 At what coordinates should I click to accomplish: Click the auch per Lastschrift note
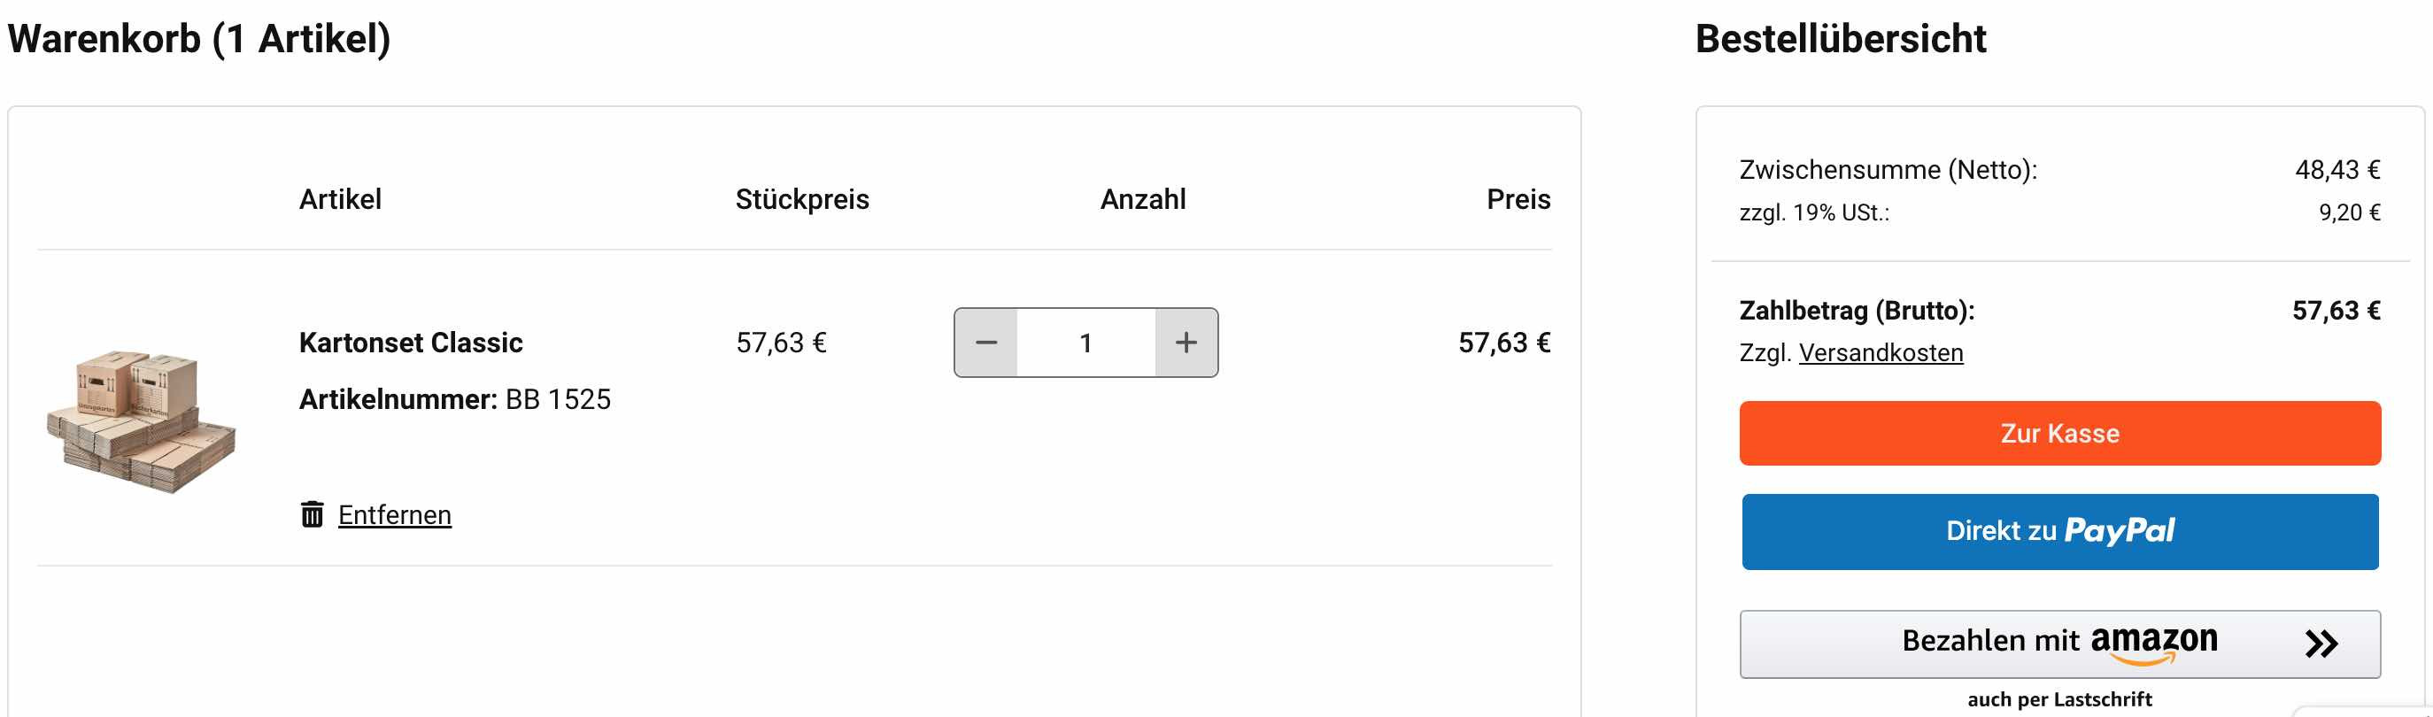[2059, 699]
